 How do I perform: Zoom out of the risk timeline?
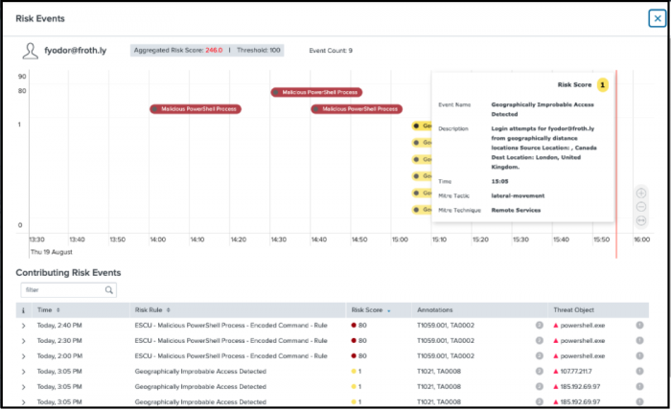[x=641, y=207]
